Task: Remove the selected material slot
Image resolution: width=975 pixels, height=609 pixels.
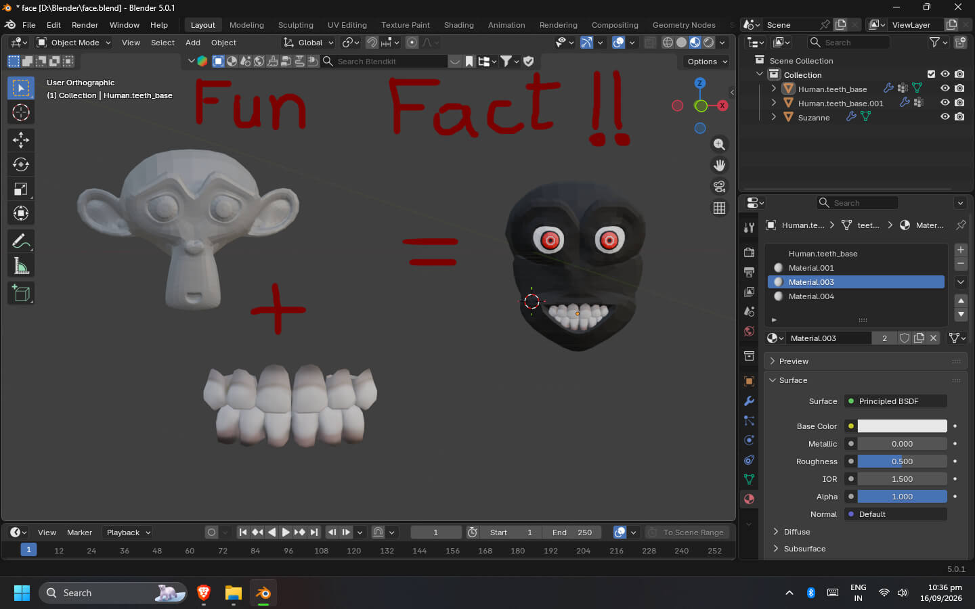Action: (960, 263)
